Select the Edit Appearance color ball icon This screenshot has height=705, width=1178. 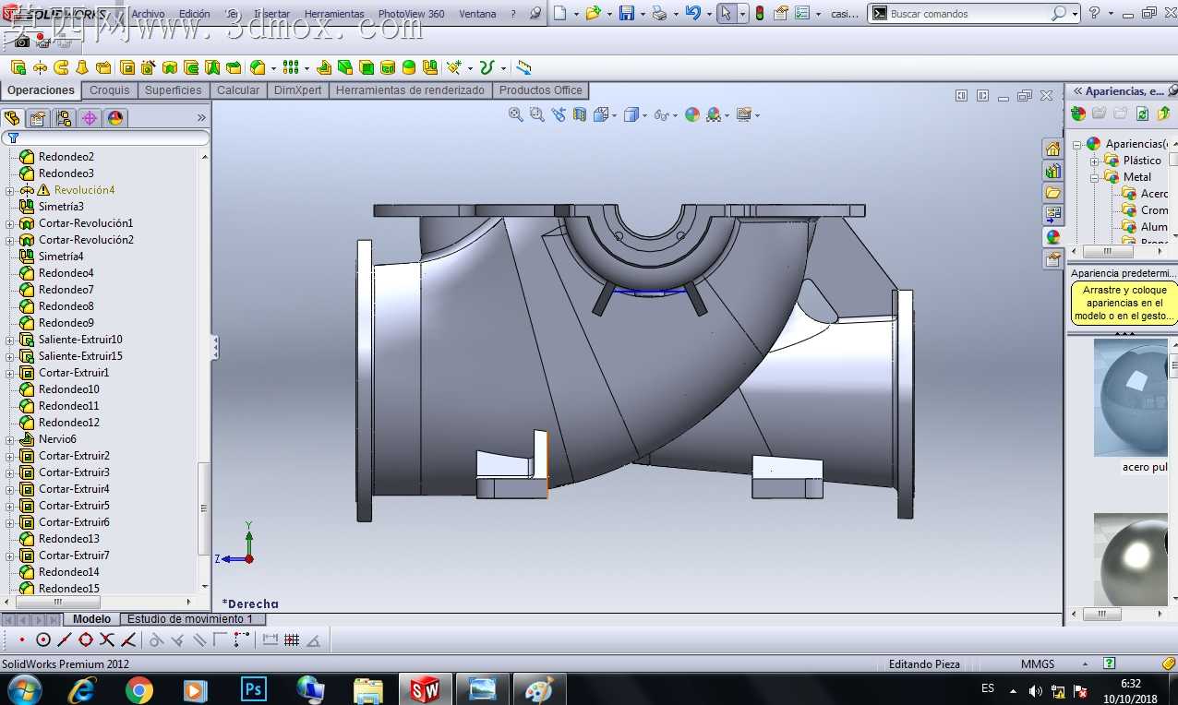tap(692, 114)
